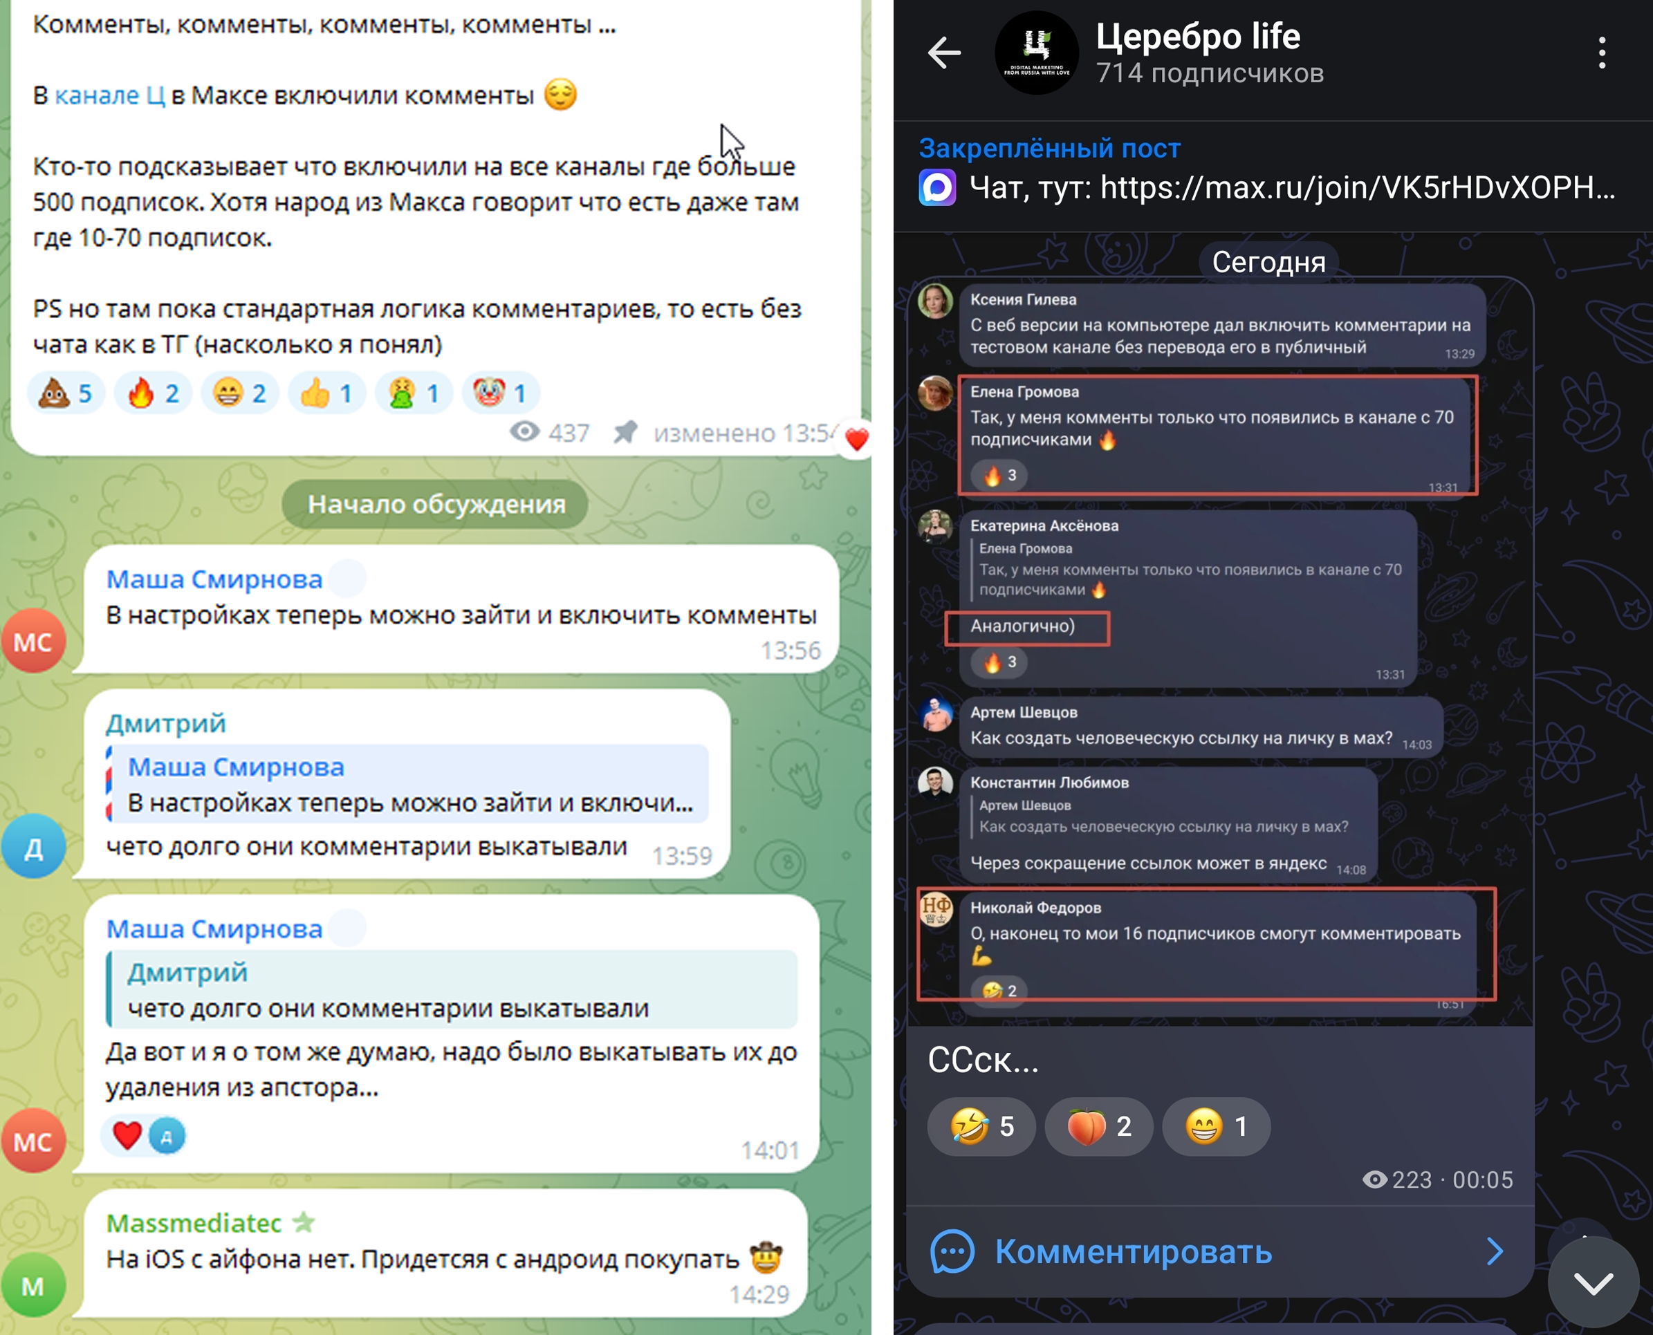The height and width of the screenshot is (1335, 1653).
Task: Click the post text ССск...
Action: (x=982, y=1061)
